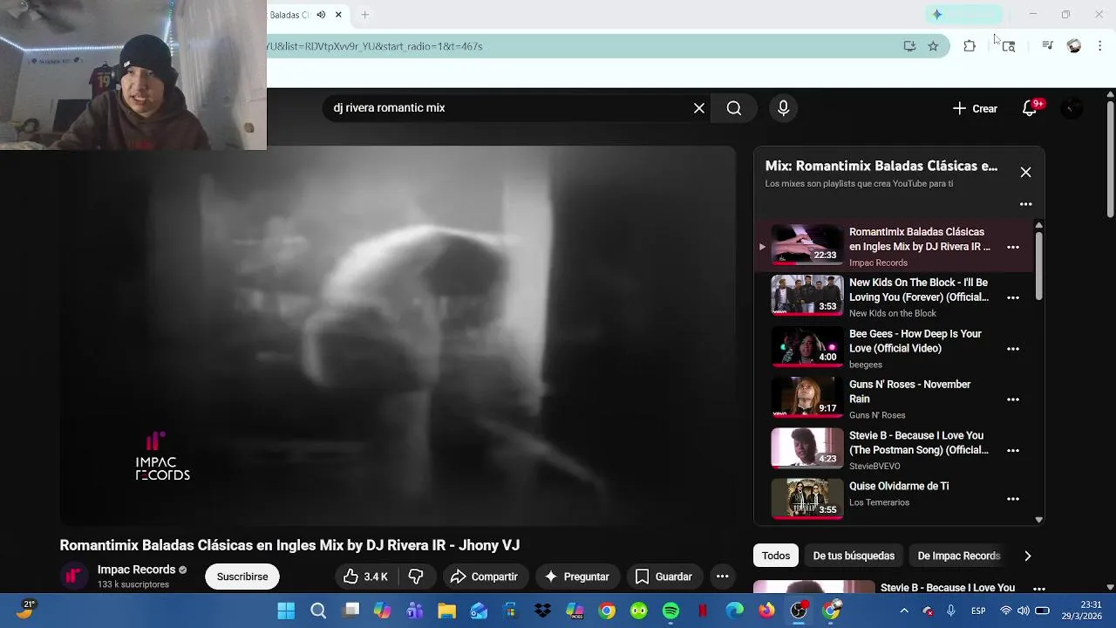Play Stevie B Because I Love You thumbnail
This screenshot has height=628, width=1116.
point(806,448)
